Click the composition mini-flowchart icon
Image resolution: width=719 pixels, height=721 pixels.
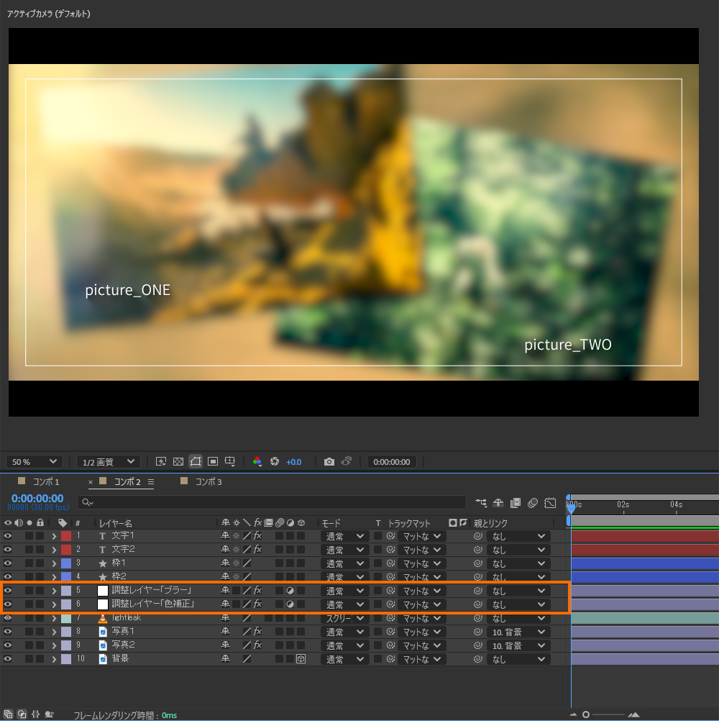click(x=481, y=502)
